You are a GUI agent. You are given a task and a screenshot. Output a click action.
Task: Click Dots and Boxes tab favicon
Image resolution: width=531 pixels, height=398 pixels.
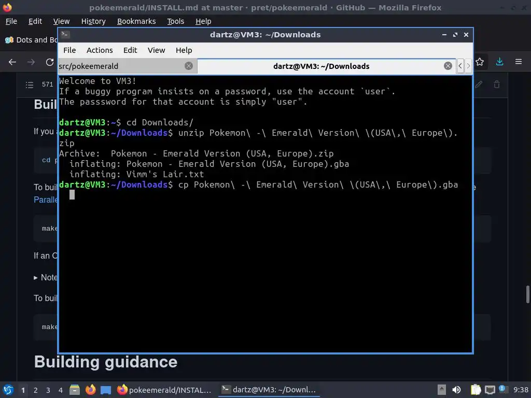tap(9, 40)
